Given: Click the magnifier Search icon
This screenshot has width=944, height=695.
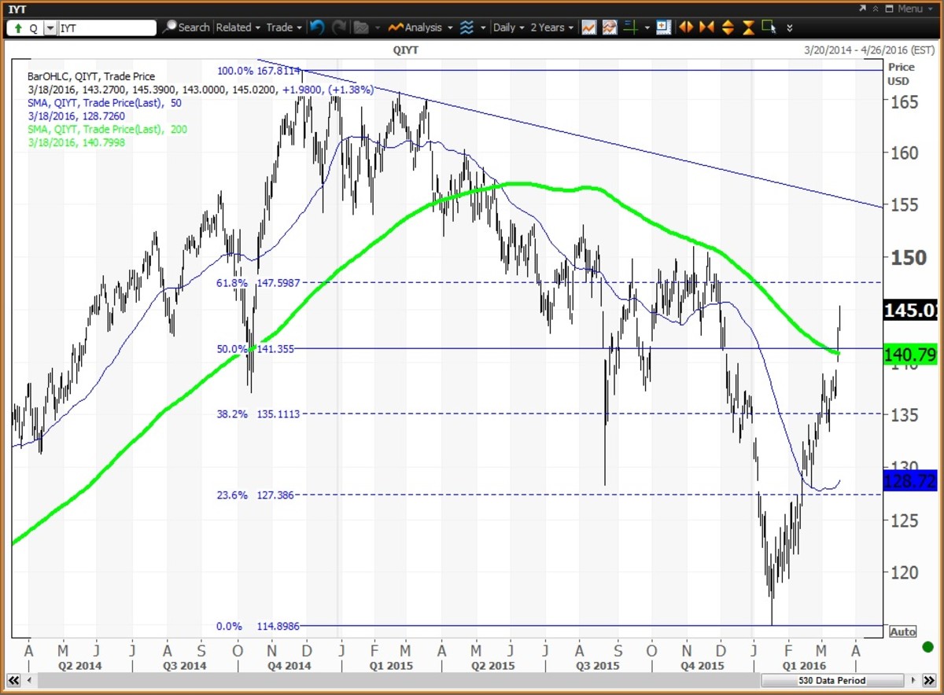Looking at the screenshot, I should [170, 28].
